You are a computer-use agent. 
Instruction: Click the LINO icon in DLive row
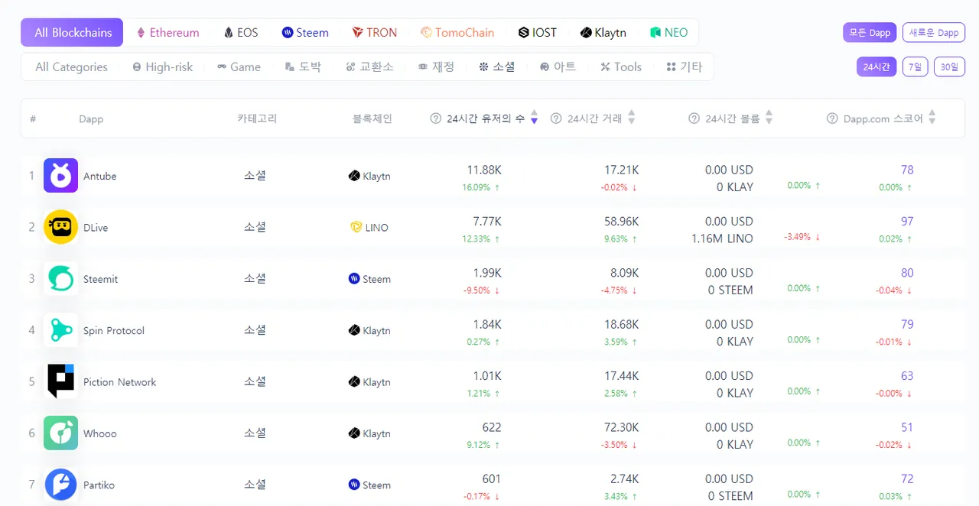(356, 227)
